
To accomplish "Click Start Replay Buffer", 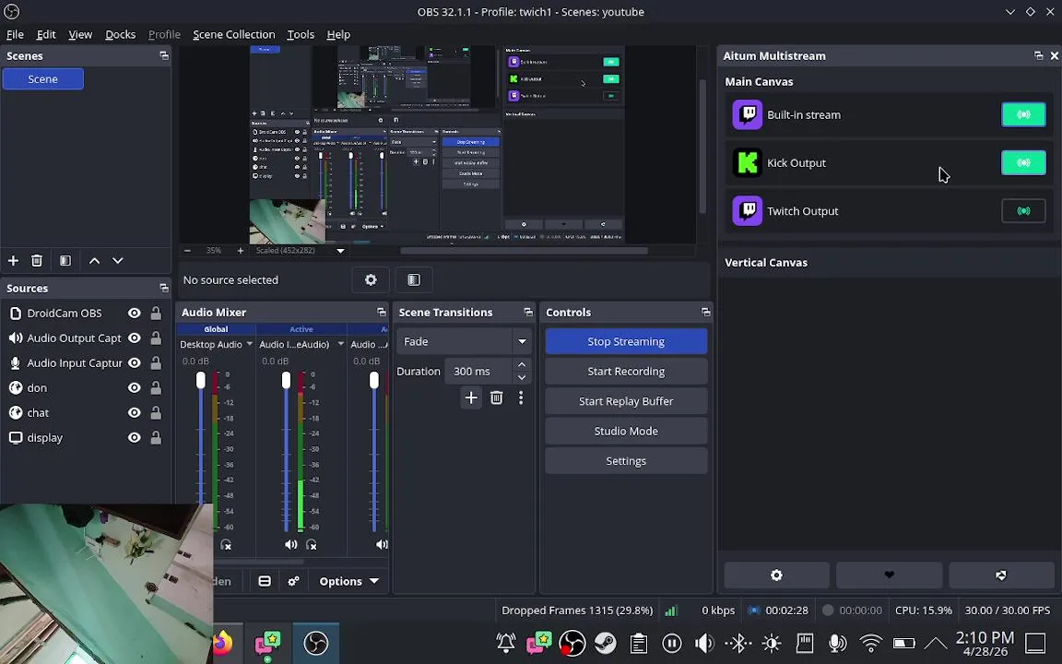I will [x=626, y=401].
